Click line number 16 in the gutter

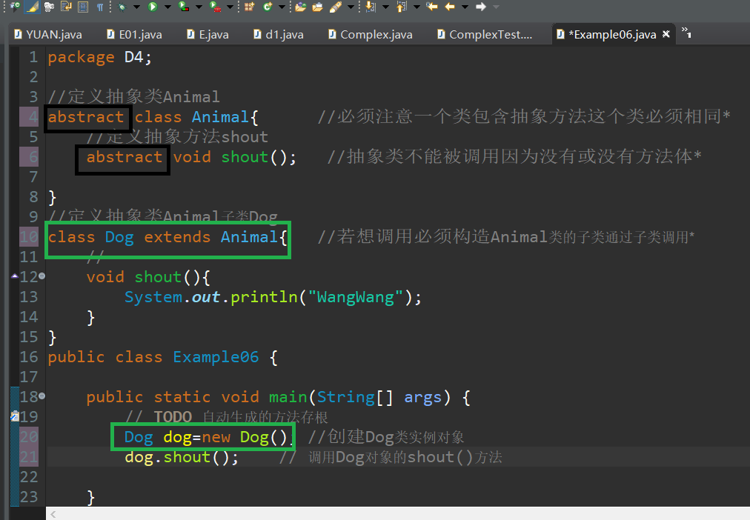29,357
